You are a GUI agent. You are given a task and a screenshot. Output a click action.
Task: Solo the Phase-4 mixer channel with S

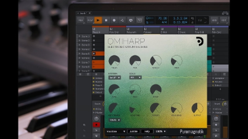point(96,130)
